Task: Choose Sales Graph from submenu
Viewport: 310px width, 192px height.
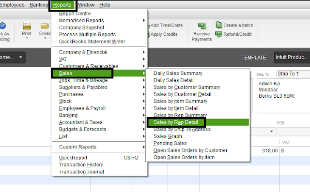Action: click(x=168, y=136)
